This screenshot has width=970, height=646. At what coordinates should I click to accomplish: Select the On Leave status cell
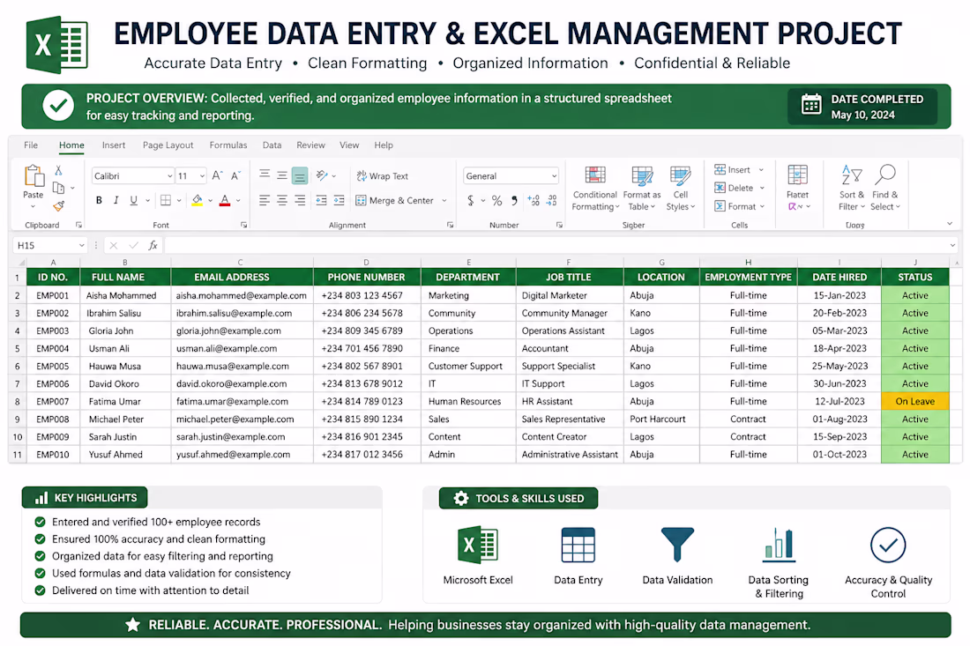915,401
